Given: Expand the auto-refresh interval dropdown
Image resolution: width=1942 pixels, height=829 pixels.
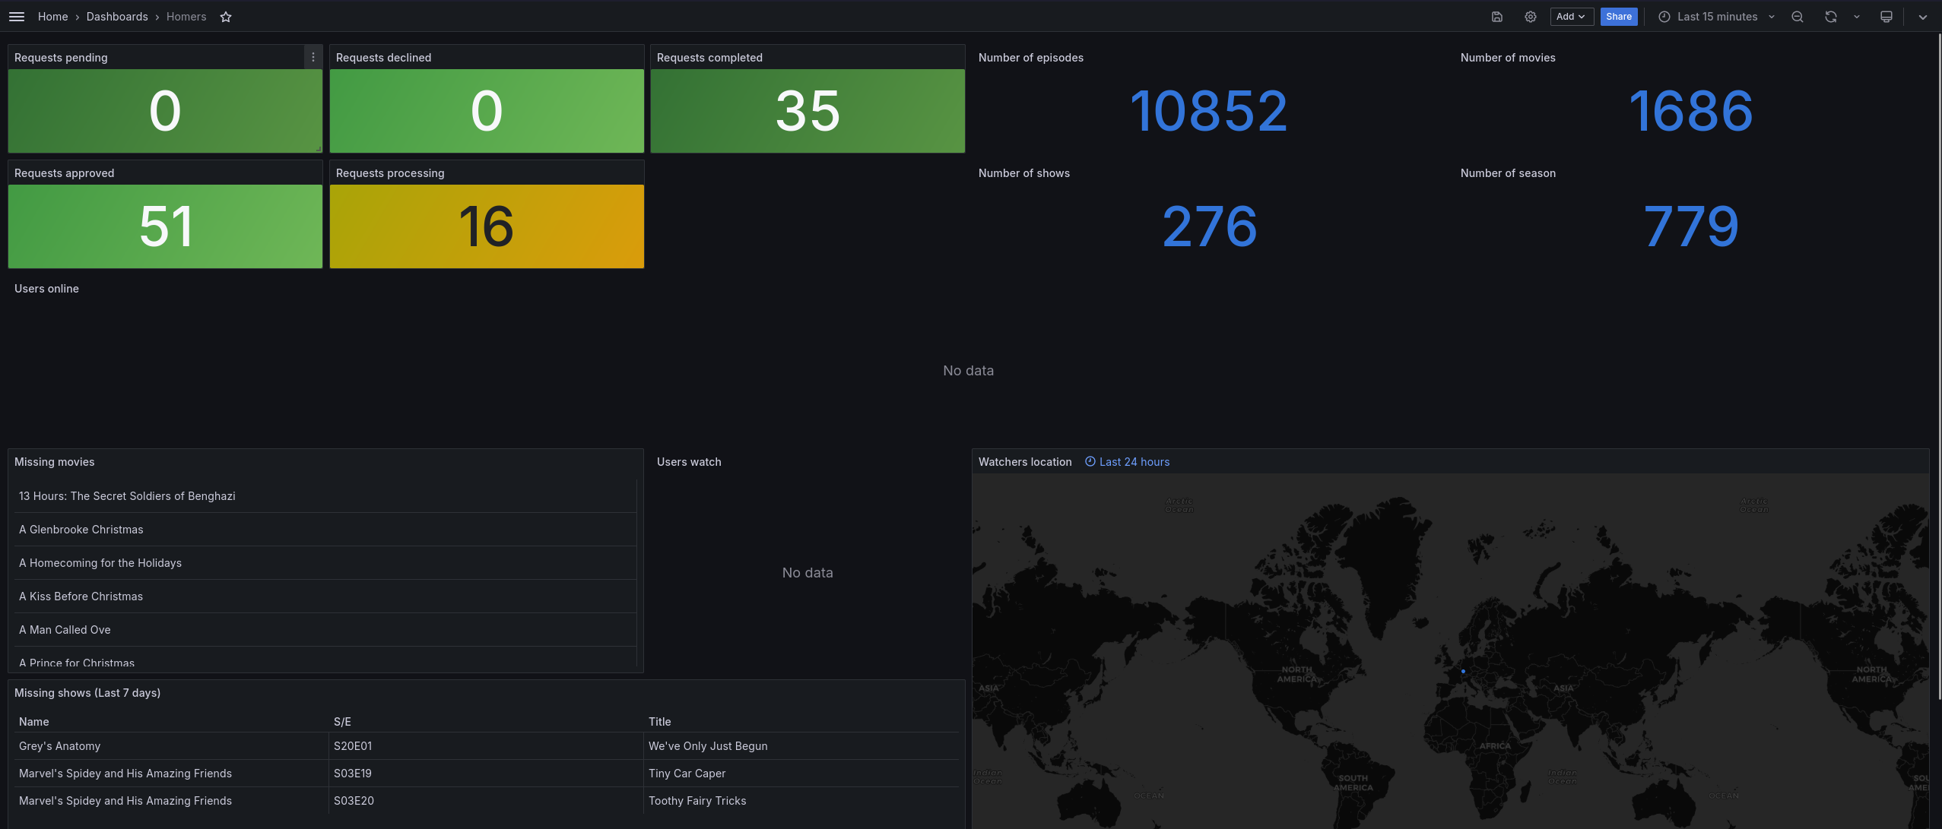Looking at the screenshot, I should 1857,17.
